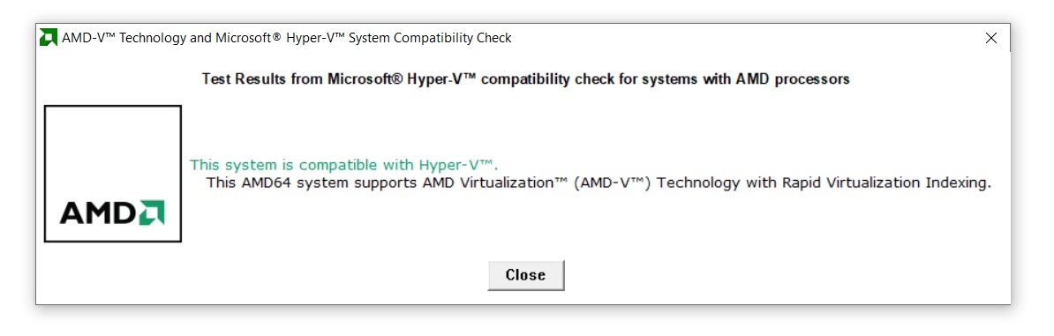1054x336 pixels.
Task: Click the AMD icon in the title bar
Action: pyautogui.click(x=49, y=38)
